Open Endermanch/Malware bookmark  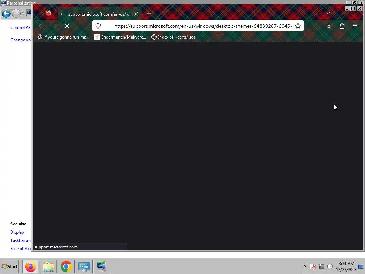120,37
